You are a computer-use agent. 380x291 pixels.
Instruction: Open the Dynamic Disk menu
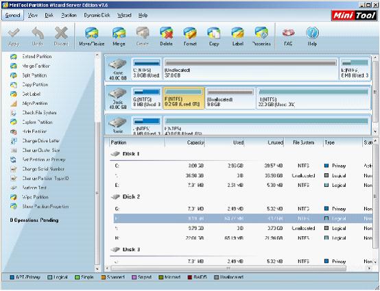click(97, 15)
